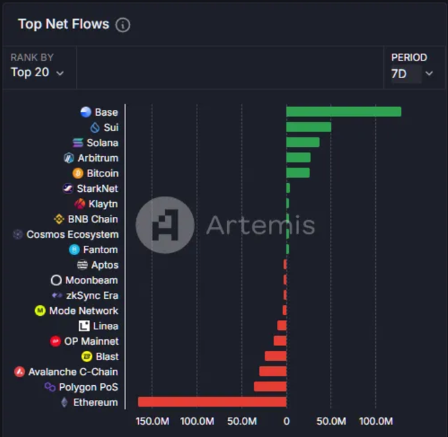Click the Solana logo icon

[x=78, y=143]
